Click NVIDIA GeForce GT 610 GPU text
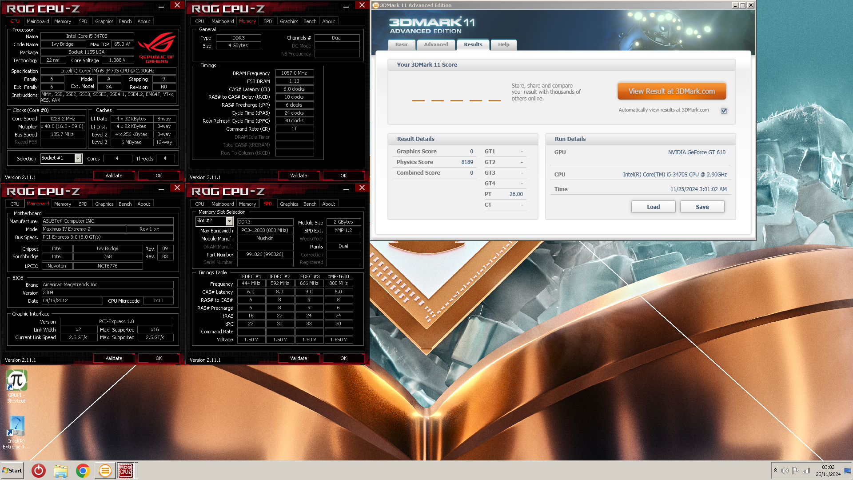The width and height of the screenshot is (853, 480). click(x=697, y=152)
